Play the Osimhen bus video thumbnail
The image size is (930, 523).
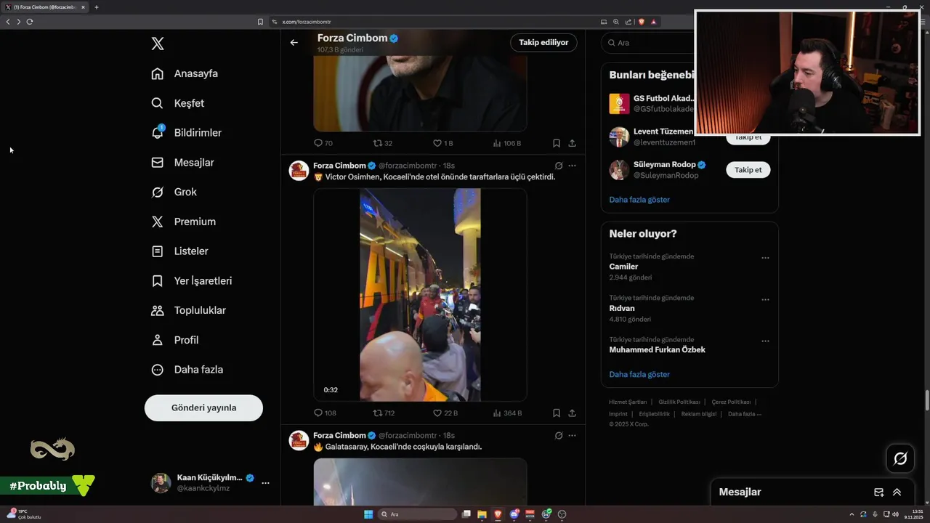tap(420, 295)
